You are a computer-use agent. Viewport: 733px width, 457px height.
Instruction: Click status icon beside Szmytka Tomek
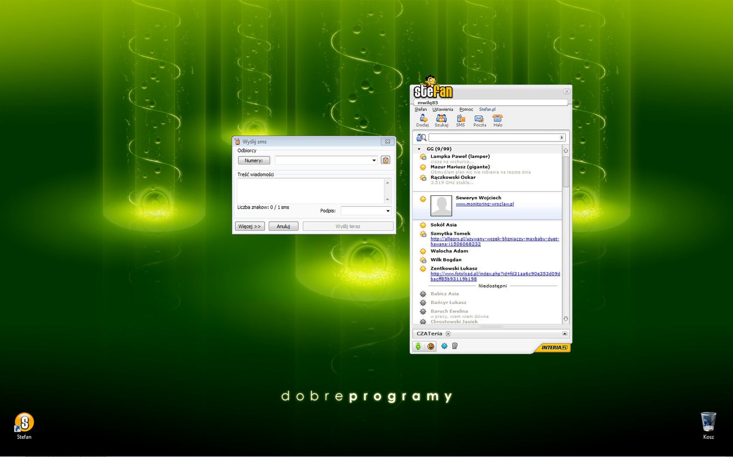(423, 234)
